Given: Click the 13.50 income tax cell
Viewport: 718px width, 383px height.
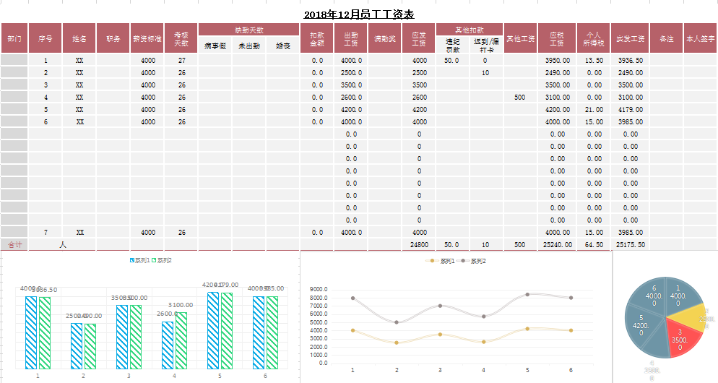Looking at the screenshot, I should point(594,60).
